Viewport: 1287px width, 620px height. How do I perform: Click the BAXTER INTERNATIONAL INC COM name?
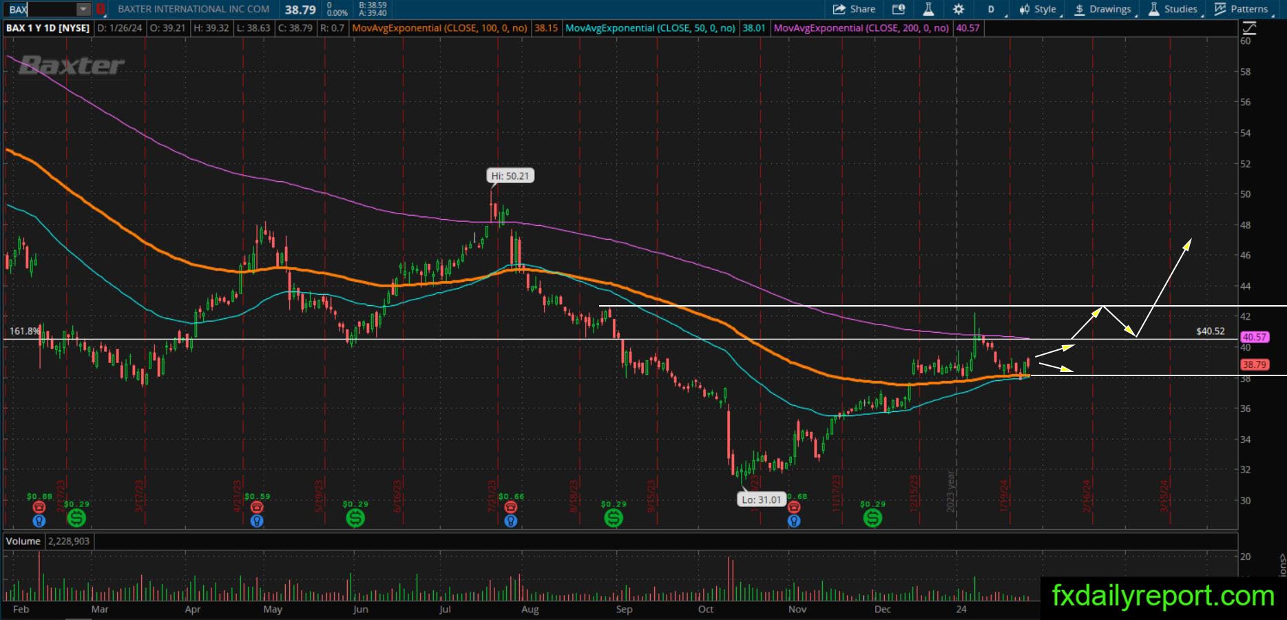193,10
